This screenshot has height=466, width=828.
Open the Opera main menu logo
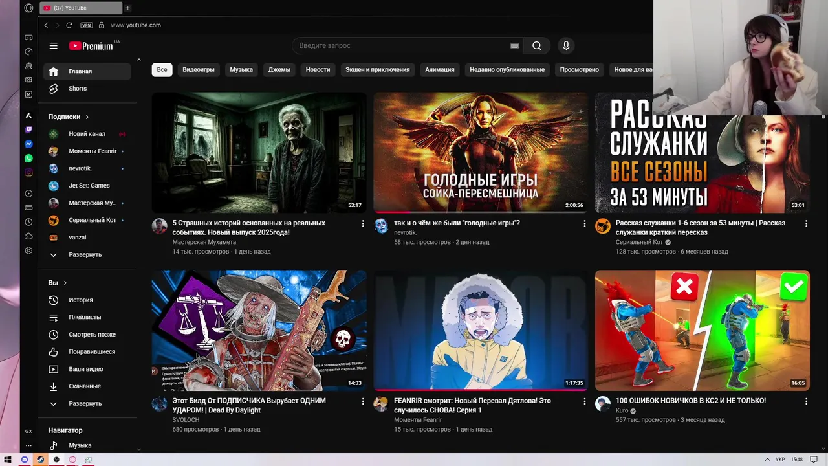(x=28, y=8)
